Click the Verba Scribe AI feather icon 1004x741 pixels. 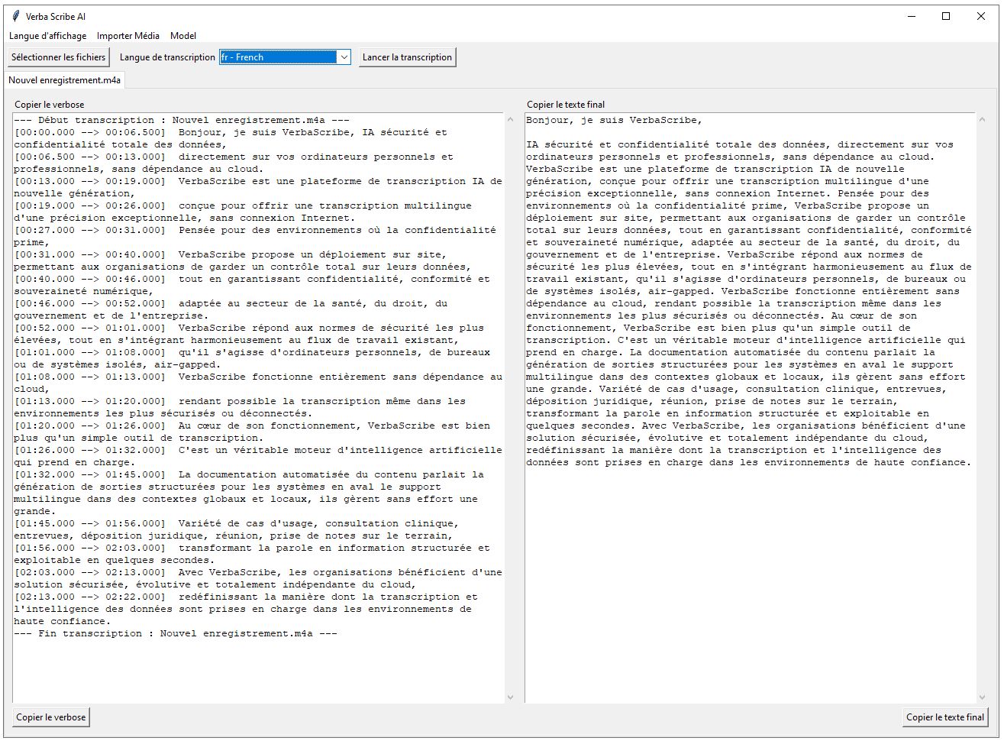[x=15, y=16]
